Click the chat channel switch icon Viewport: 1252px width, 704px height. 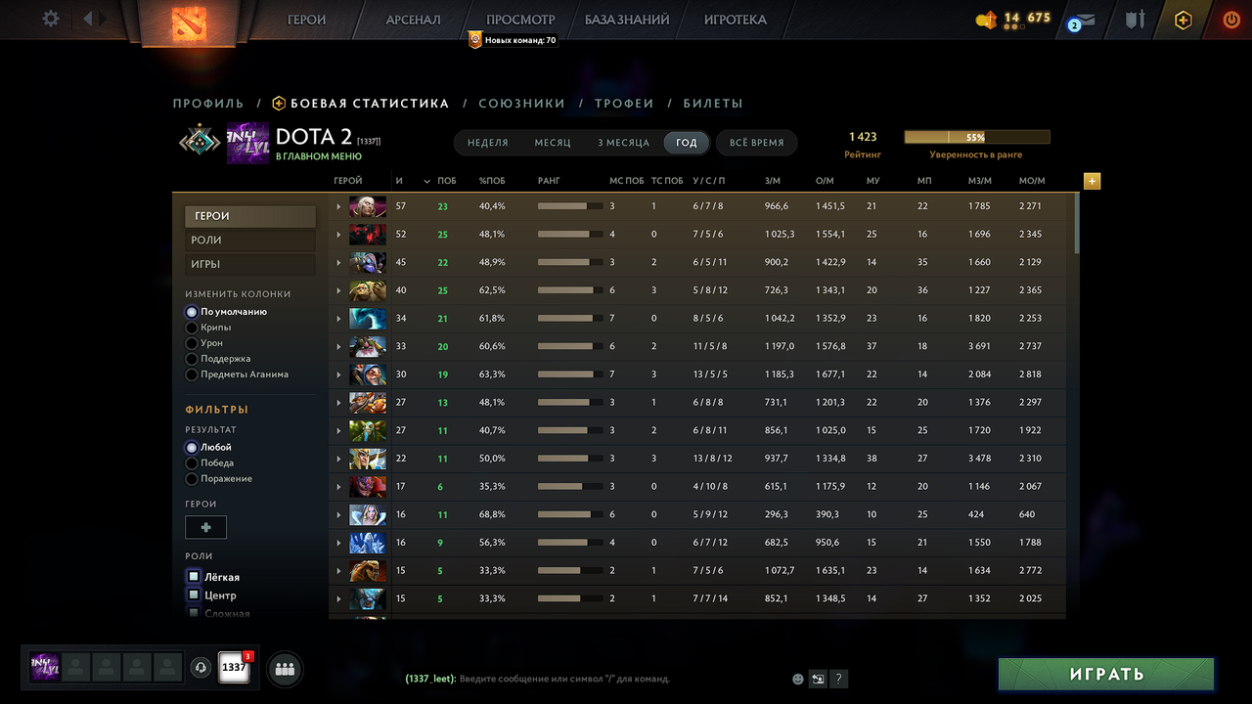tap(818, 679)
